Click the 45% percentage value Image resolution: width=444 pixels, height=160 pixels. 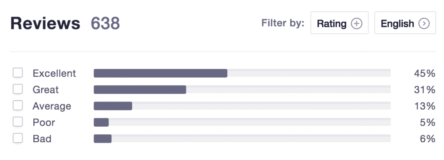(x=424, y=73)
